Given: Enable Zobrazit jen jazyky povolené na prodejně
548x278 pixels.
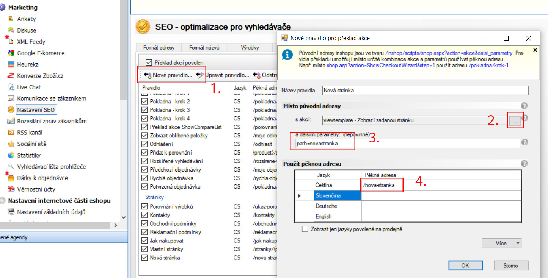Looking at the screenshot, I should [305, 229].
